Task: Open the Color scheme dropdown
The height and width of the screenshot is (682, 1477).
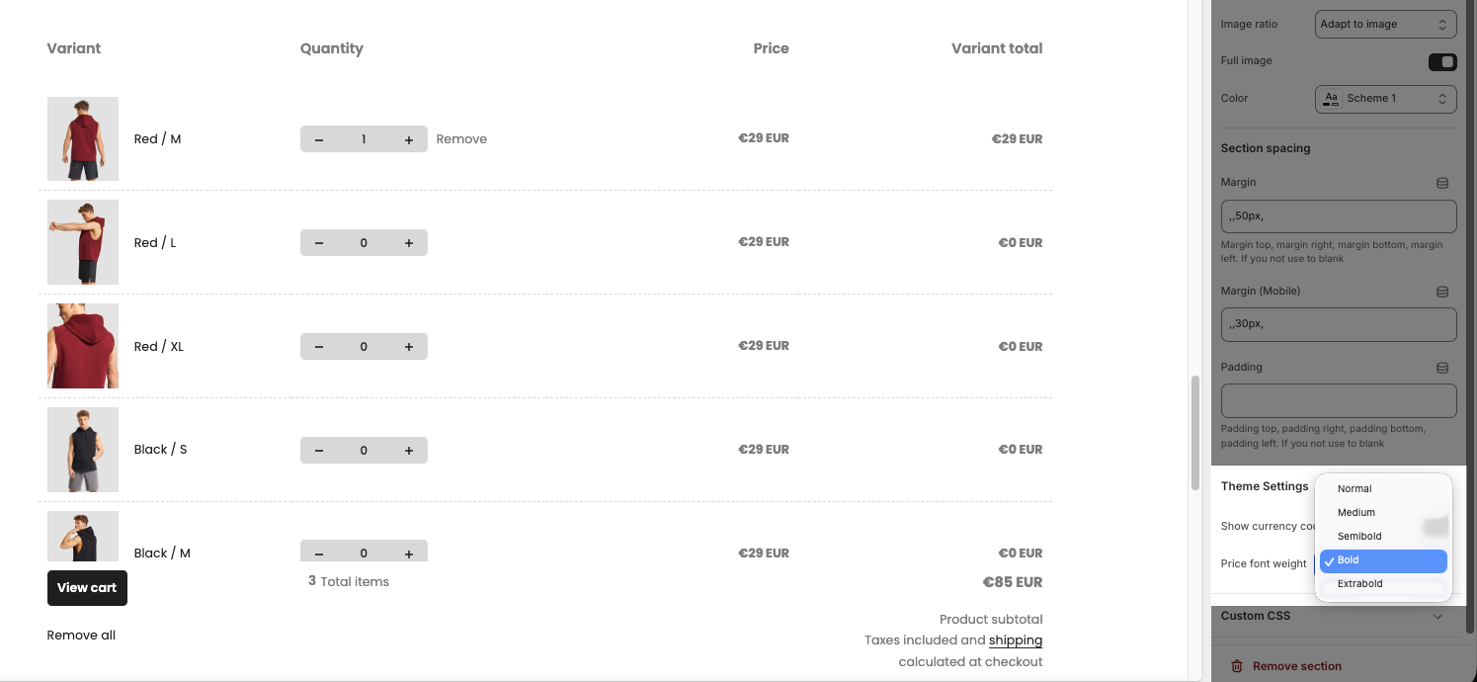Action: point(1386,99)
